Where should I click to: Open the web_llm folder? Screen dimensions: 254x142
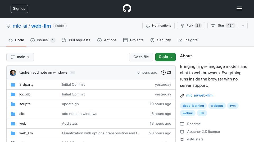click(26, 133)
